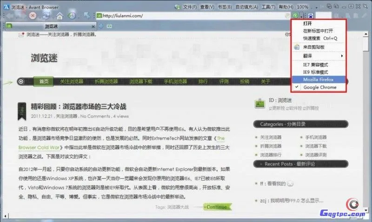Choose 打开 in the dropdown menu

click(x=319, y=24)
